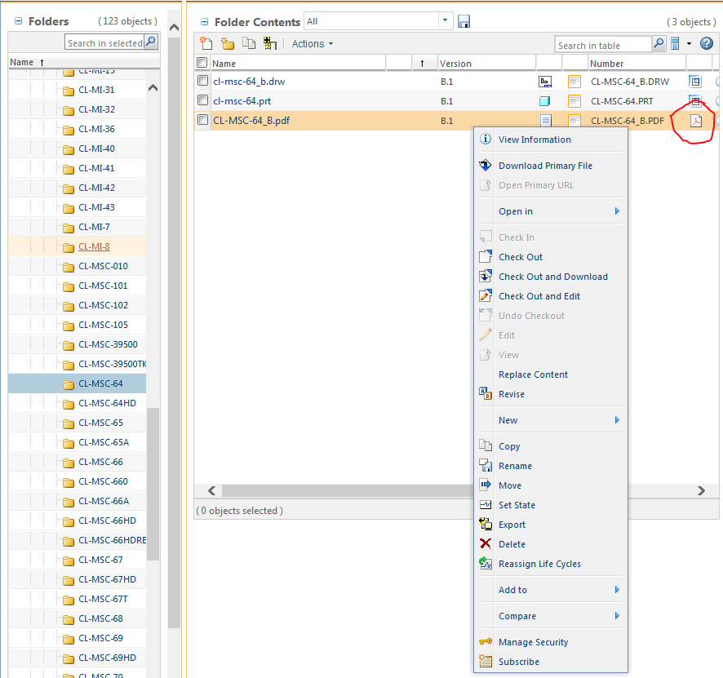Click the Search in table magnifier icon
Screen dimensions: 723x678
pyautogui.click(x=659, y=44)
